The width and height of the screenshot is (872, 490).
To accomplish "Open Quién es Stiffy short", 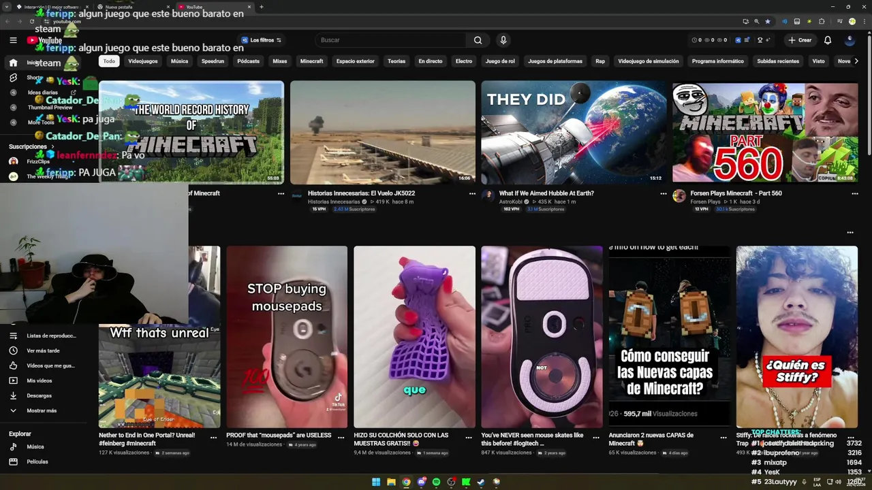I will tap(797, 337).
